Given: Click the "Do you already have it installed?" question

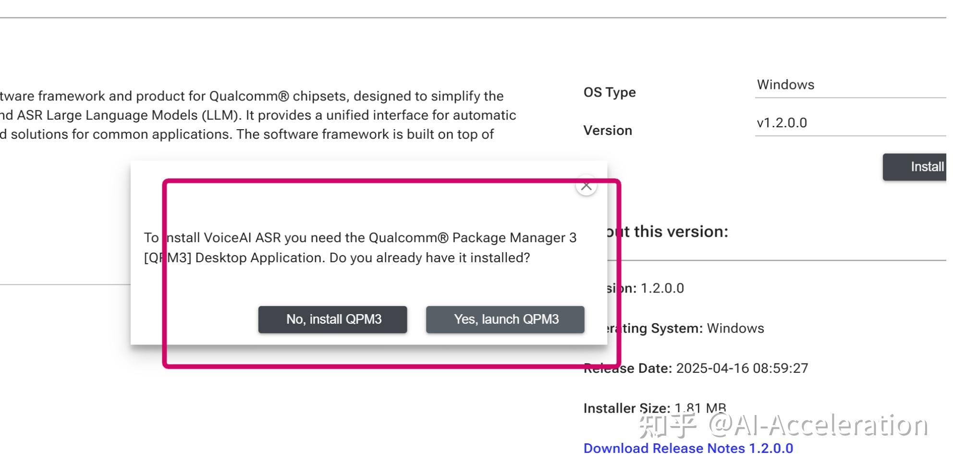Looking at the screenshot, I should [x=429, y=258].
